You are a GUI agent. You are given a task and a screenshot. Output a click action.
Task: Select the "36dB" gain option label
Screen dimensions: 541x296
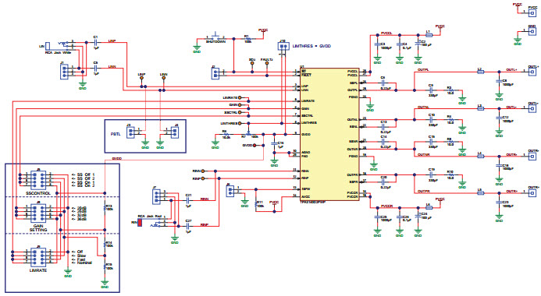[82, 219]
